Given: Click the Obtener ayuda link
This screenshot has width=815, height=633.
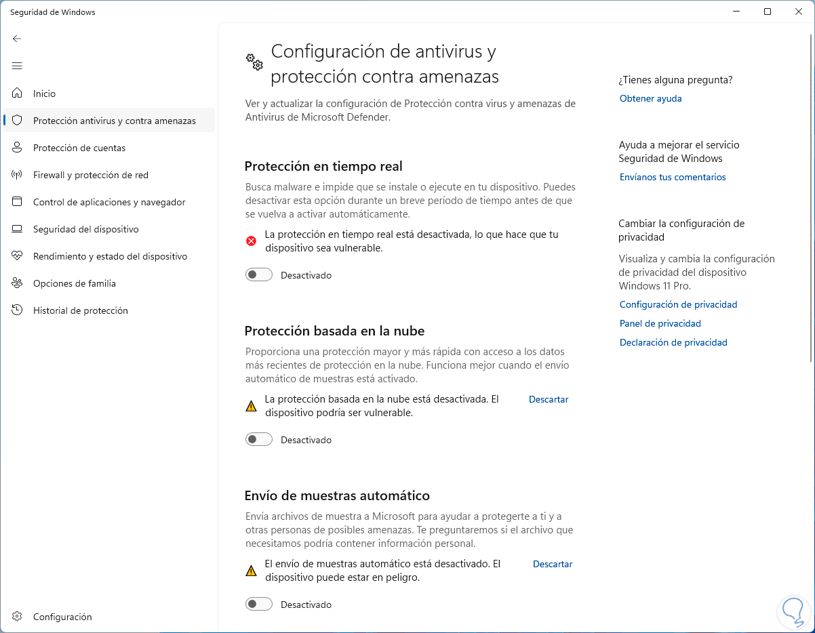Looking at the screenshot, I should tap(650, 98).
